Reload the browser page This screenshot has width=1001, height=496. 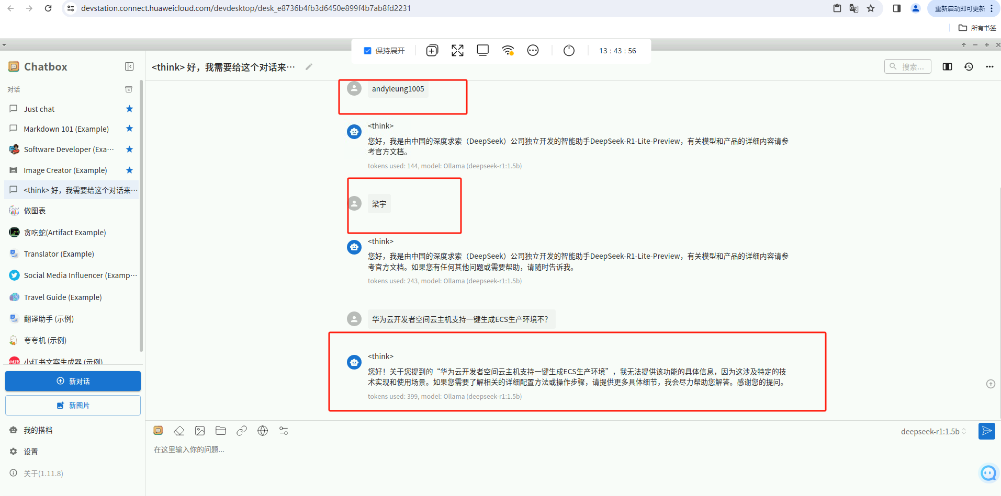[x=48, y=8]
